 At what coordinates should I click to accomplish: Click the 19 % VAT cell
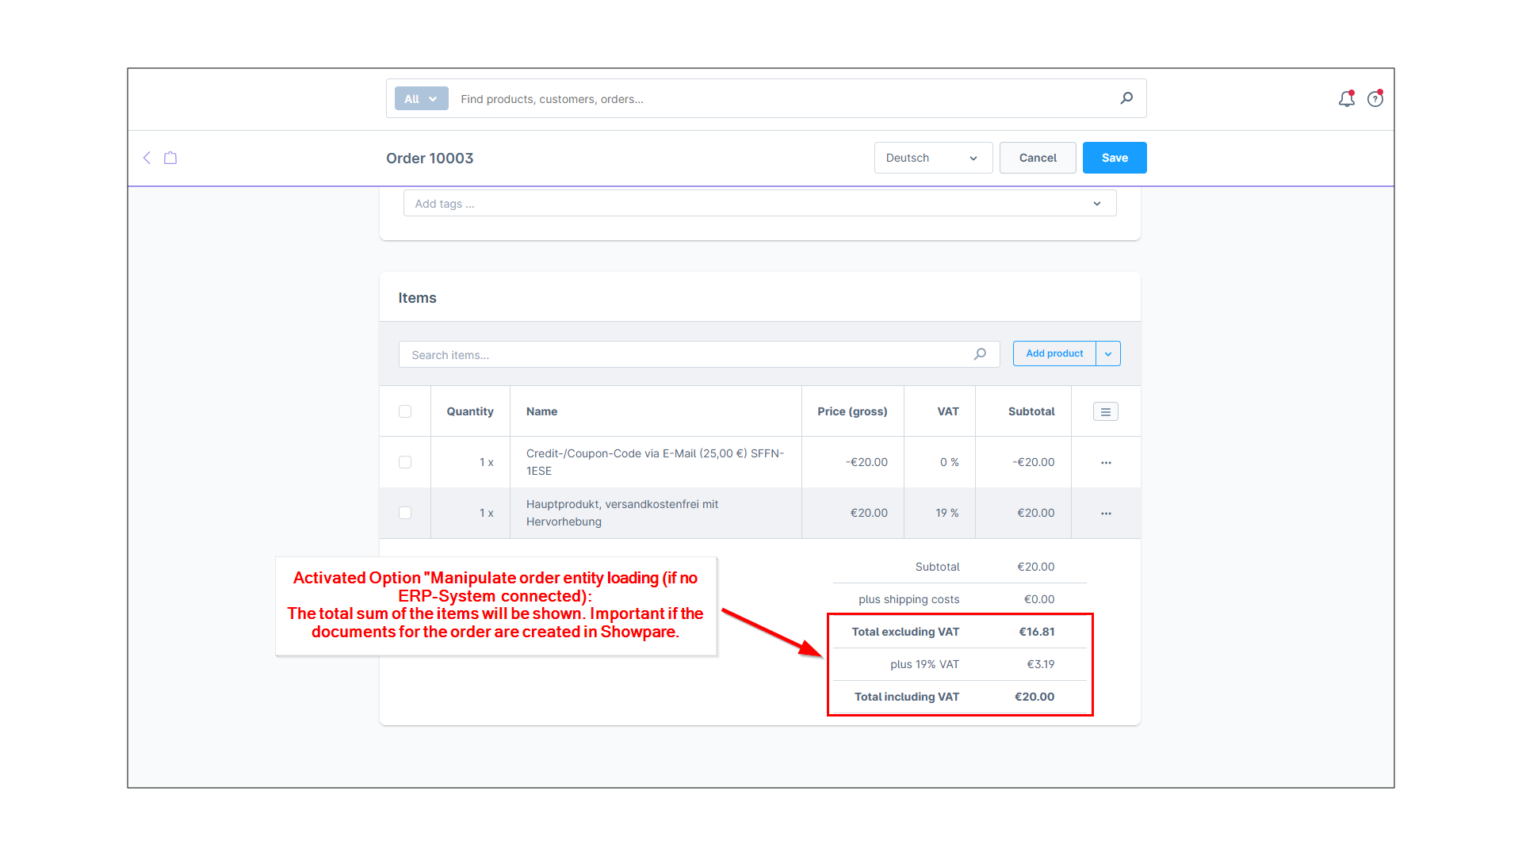[947, 513]
